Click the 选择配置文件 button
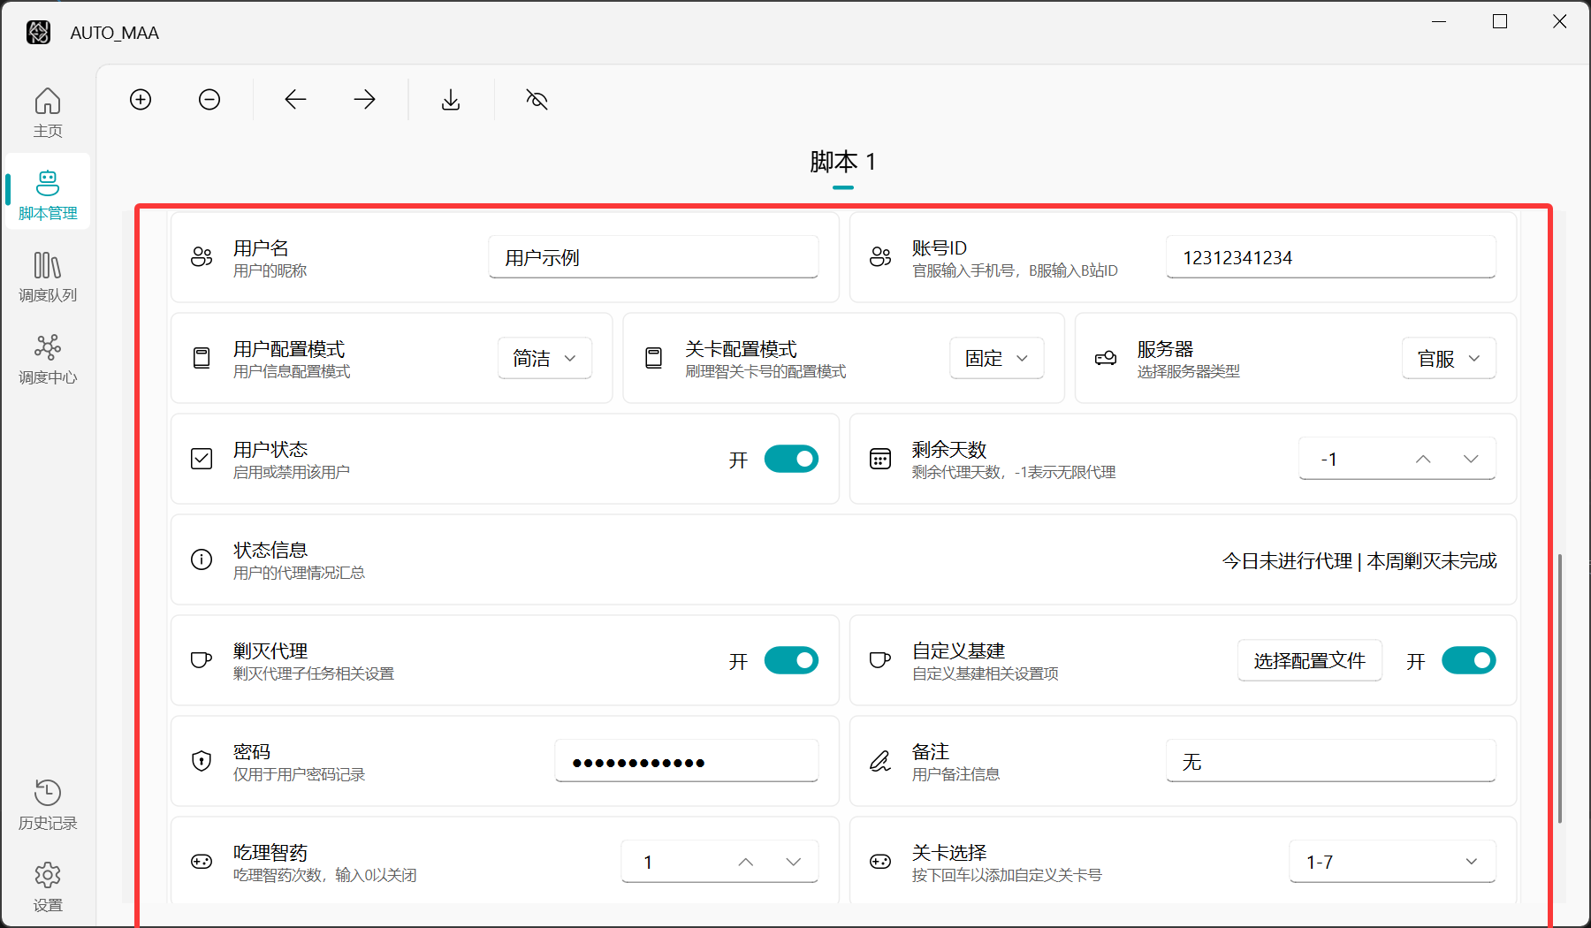Screen dimensions: 1591x928 tap(1309, 660)
